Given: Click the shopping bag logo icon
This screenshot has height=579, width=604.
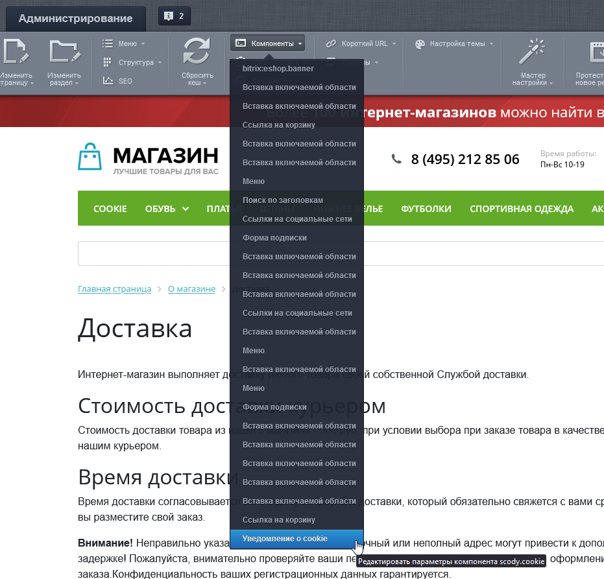Looking at the screenshot, I should coord(90,156).
